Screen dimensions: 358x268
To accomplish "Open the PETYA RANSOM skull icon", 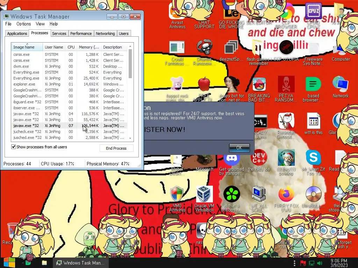I will [286, 89].
